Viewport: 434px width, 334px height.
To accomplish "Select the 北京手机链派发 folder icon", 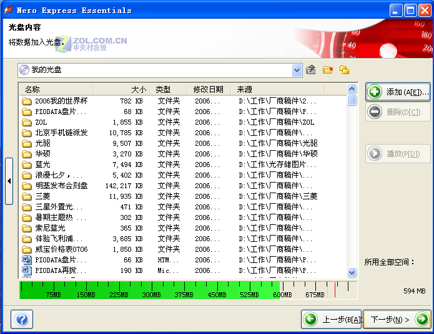I will tap(27, 133).
